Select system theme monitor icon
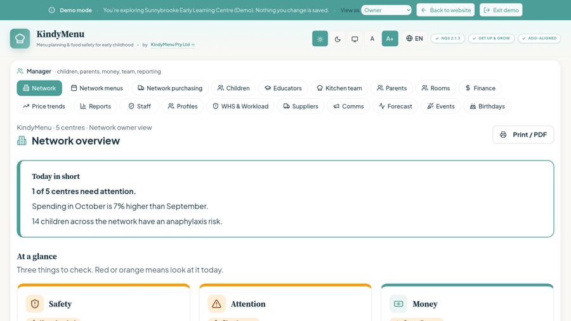Screen dimensions: 571x321 [355, 39]
